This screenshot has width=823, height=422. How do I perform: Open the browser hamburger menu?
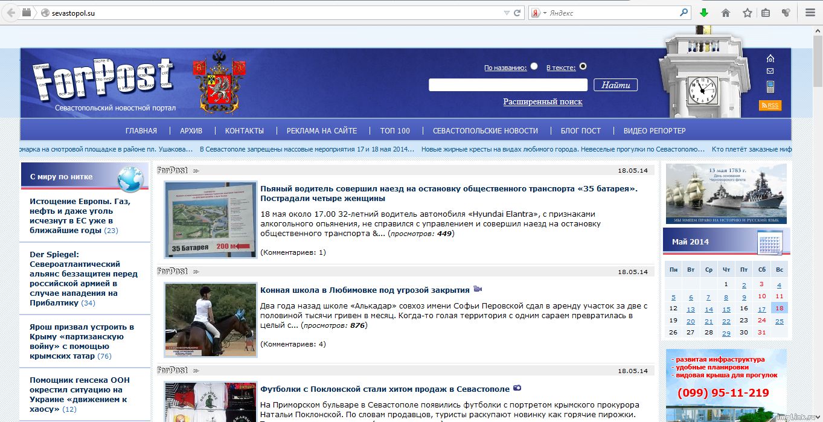(810, 13)
